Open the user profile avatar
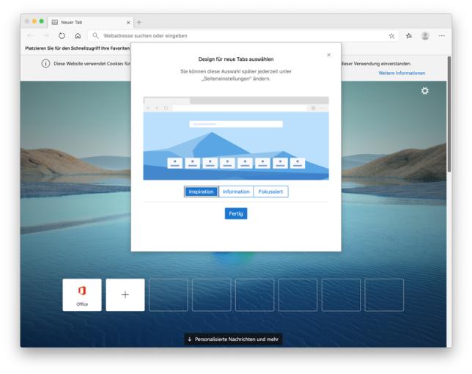Viewport: 472px width, 374px height. [425, 36]
